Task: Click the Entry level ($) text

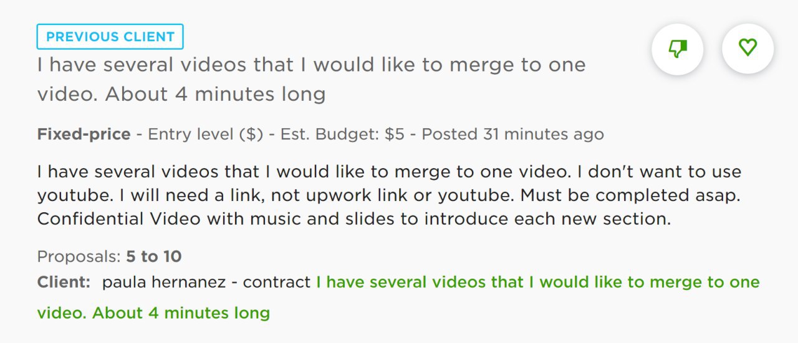Action: [x=205, y=134]
